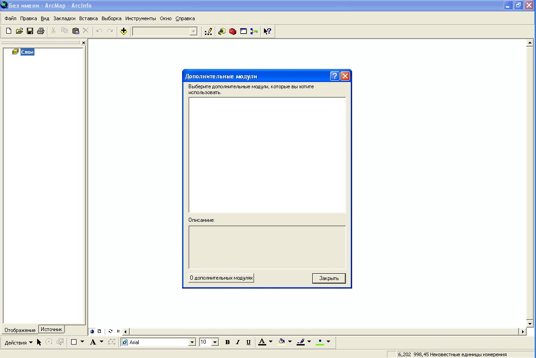Image resolution: width=536 pixels, height=358 pixels.
Task: Open the Справка menu
Action: (x=185, y=18)
